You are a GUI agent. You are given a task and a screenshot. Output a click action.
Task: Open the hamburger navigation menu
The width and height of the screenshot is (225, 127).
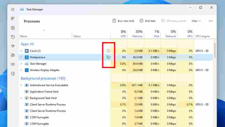coord(13,10)
